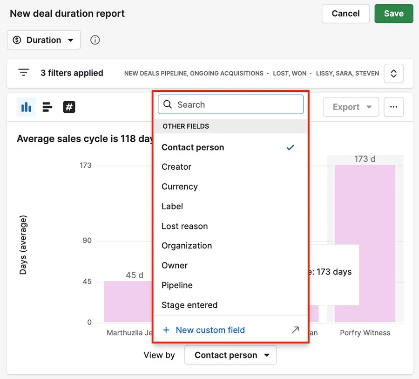Select Pipeline from the fields list
Image resolution: width=419 pixels, height=379 pixels.
(177, 285)
